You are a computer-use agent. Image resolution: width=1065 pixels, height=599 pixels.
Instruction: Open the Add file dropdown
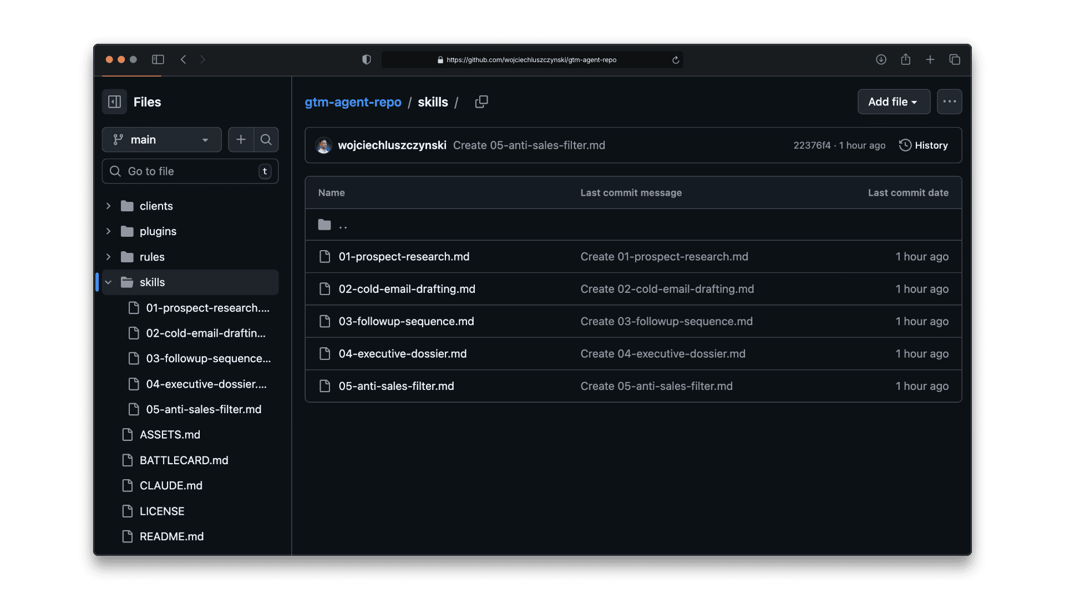coord(893,102)
